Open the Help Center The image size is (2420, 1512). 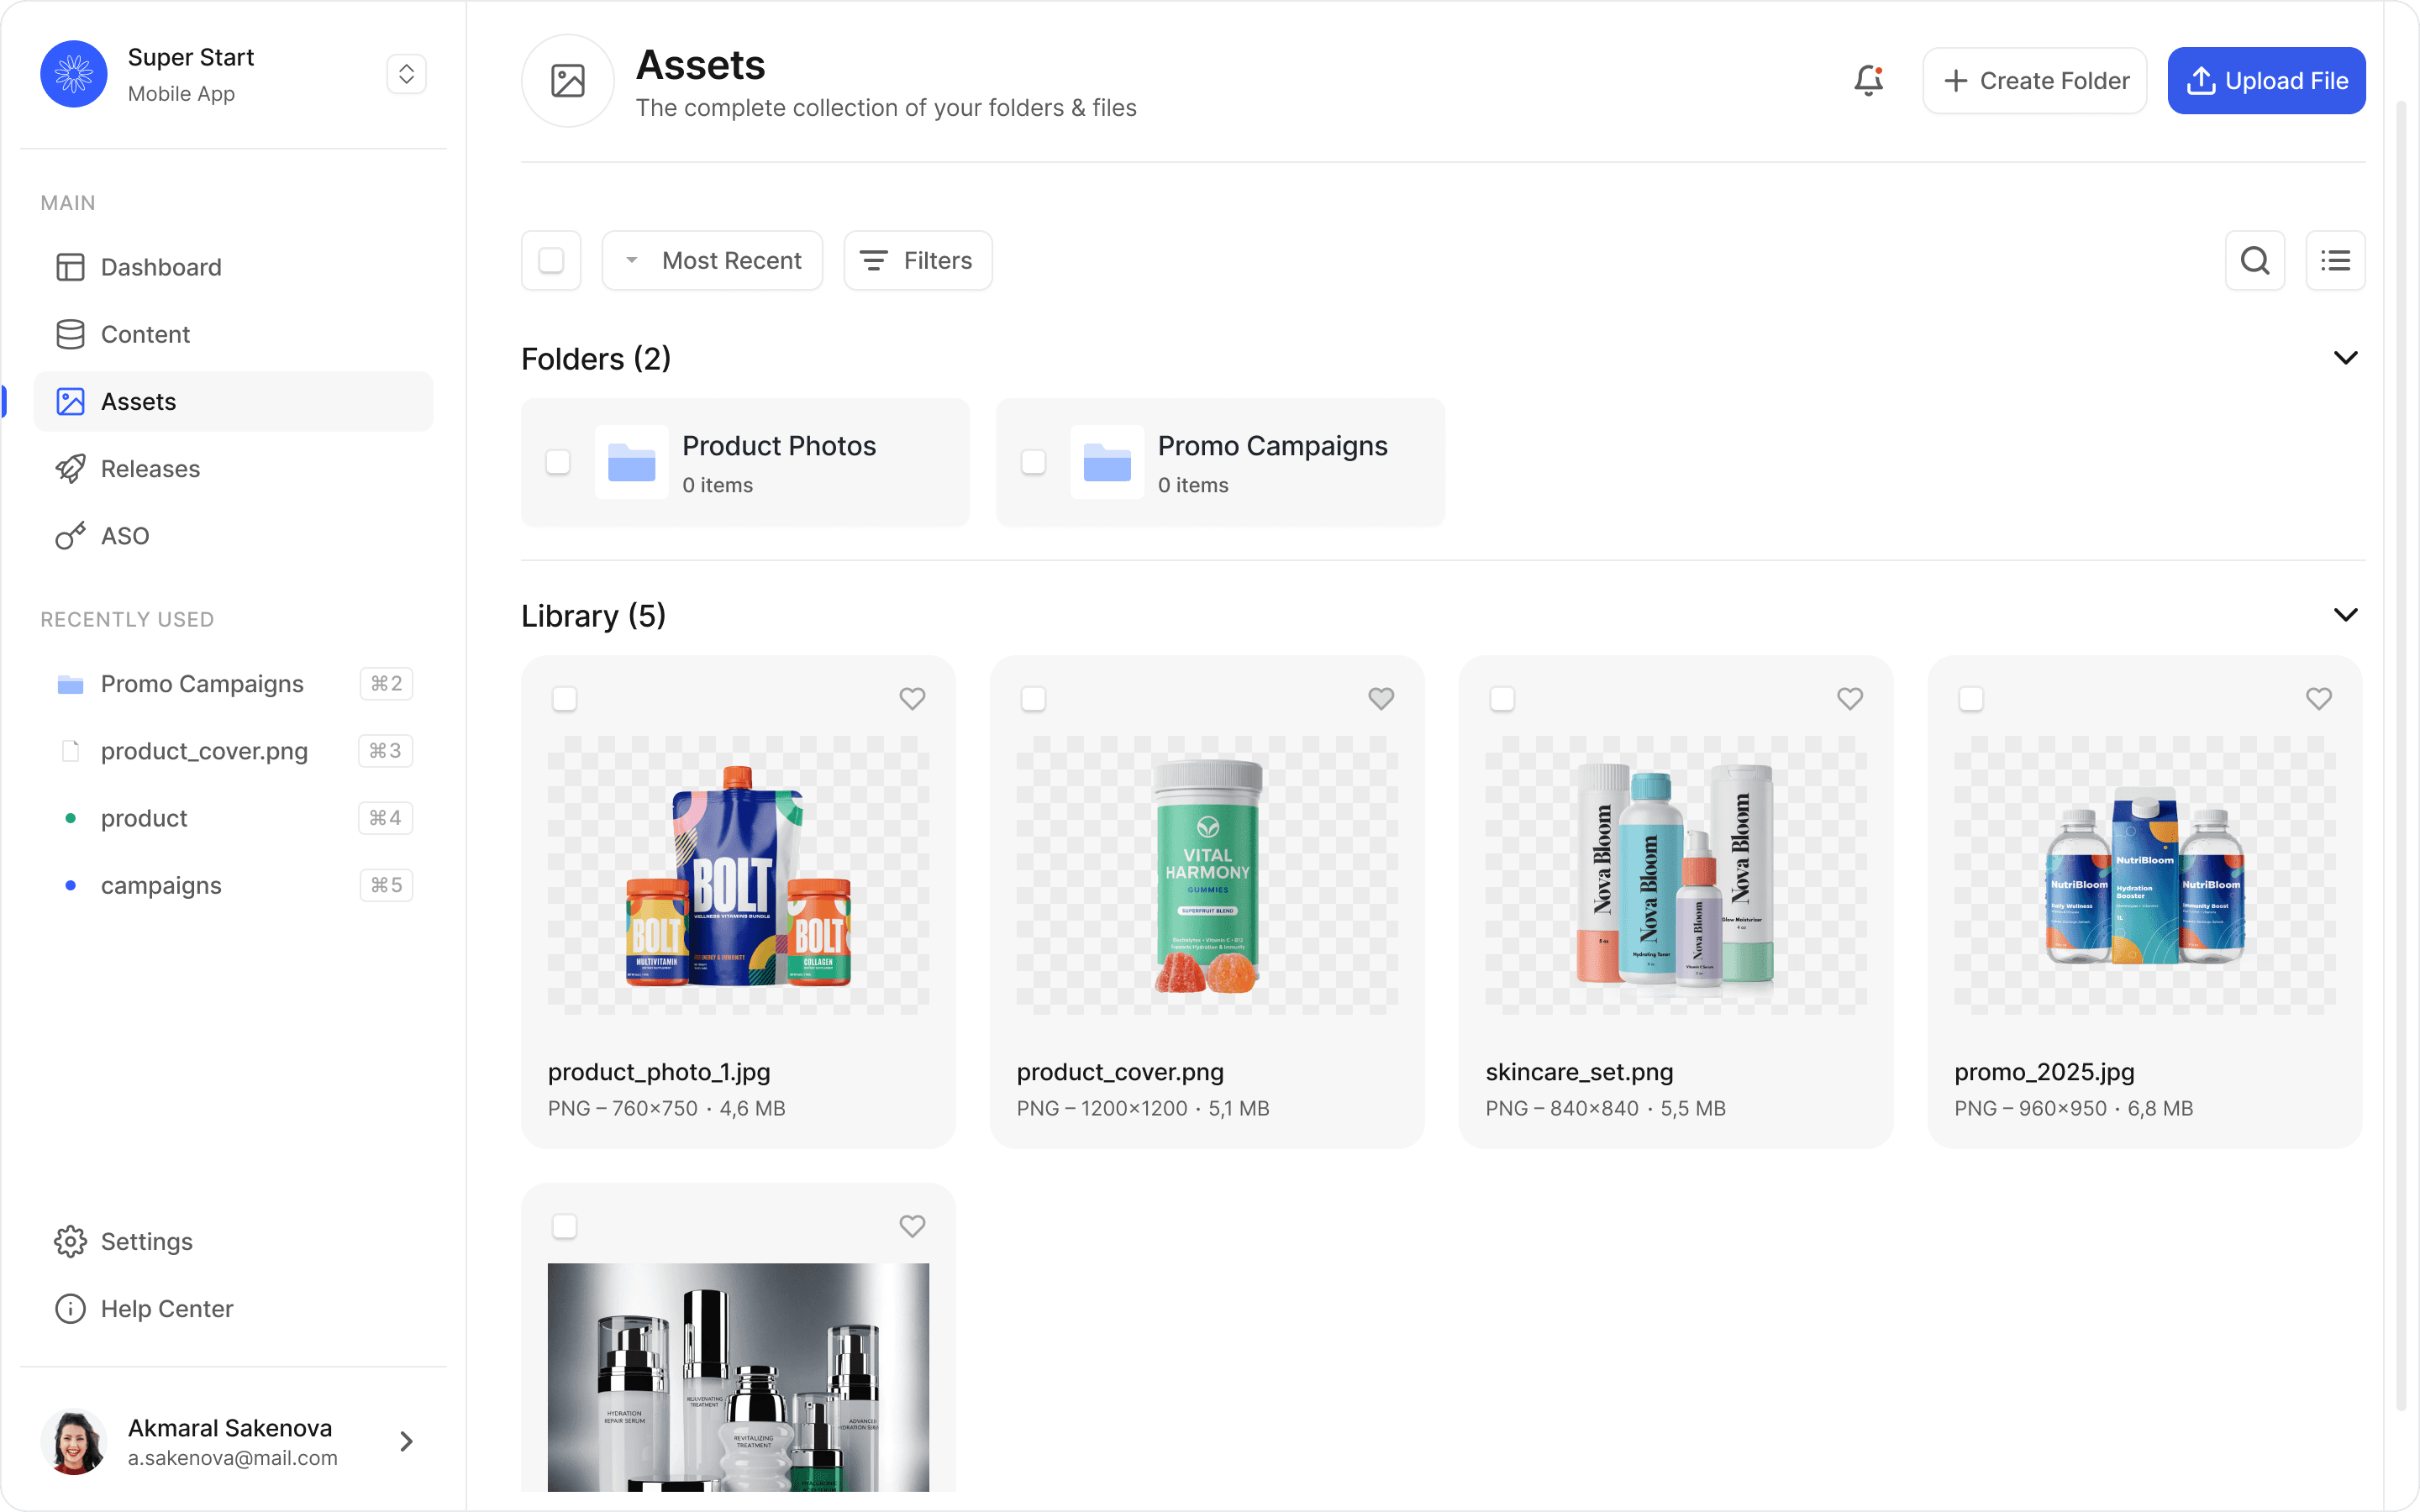point(166,1308)
